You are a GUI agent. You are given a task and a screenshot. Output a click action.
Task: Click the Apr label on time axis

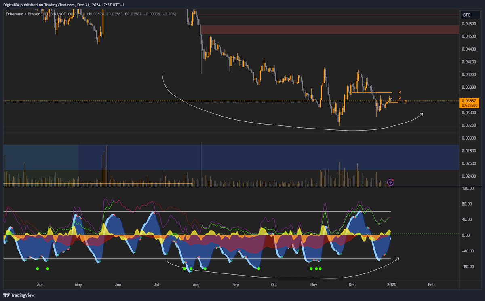click(40, 285)
